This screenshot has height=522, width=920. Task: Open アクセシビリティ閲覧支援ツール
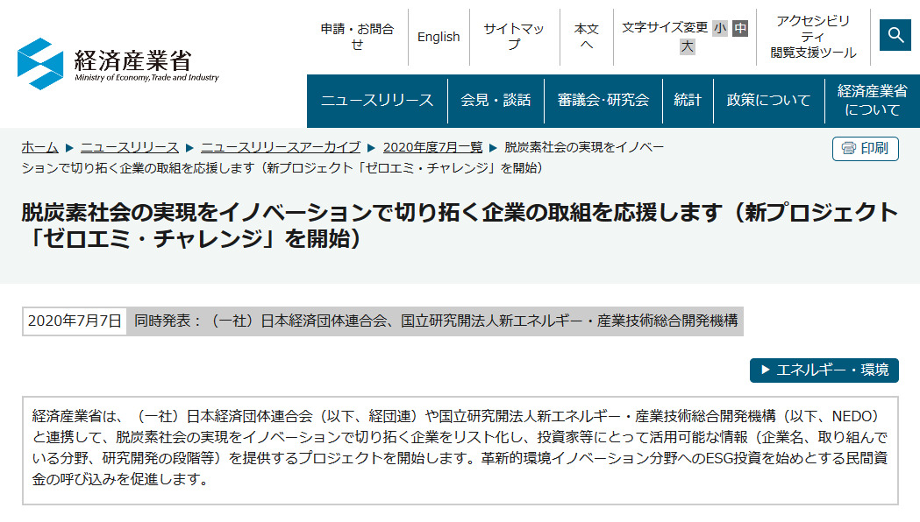tap(813, 37)
